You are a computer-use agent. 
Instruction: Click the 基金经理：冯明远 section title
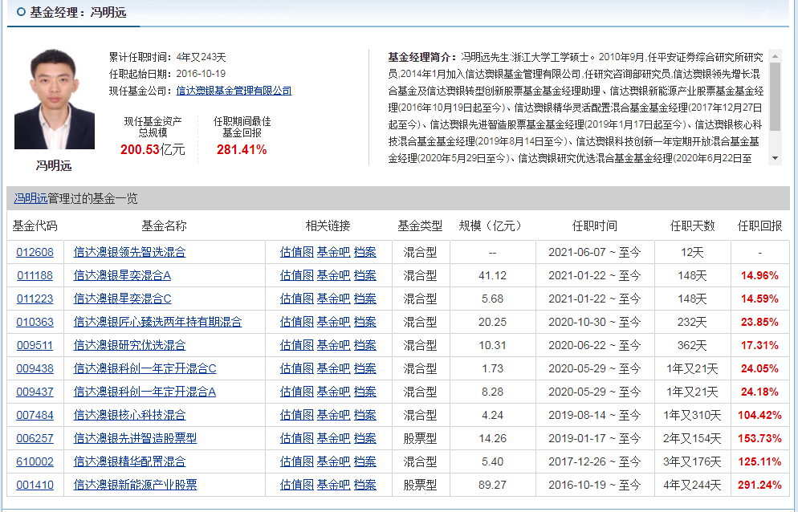pyautogui.click(x=77, y=12)
